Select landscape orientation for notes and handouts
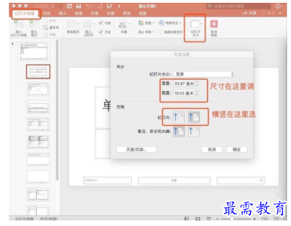Screen dimensions: 291x226 point(194,131)
